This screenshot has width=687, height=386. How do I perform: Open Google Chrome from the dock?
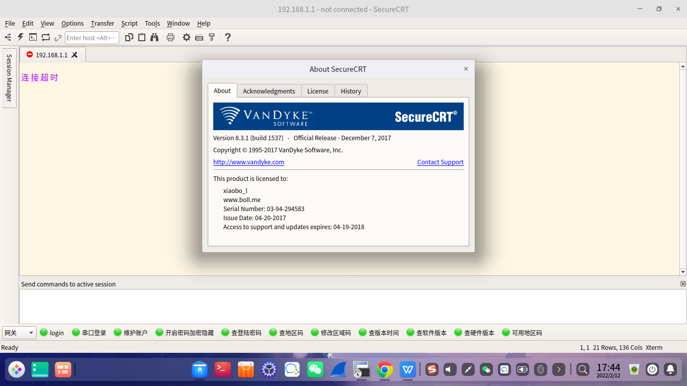point(385,370)
